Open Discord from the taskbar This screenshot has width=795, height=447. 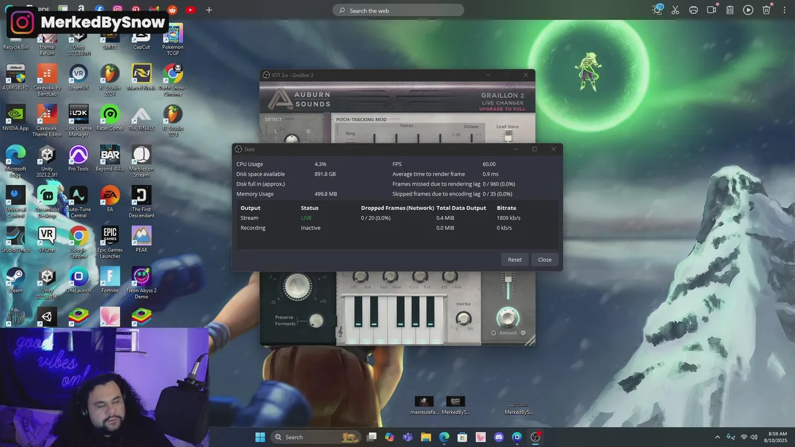coord(499,437)
